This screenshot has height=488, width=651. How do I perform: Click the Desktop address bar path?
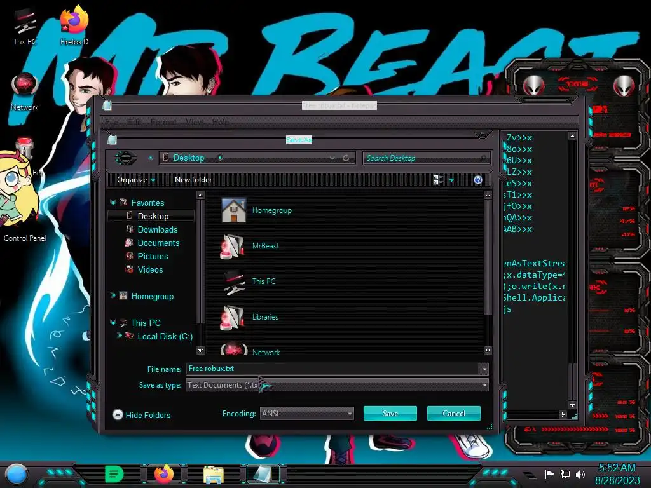point(188,158)
